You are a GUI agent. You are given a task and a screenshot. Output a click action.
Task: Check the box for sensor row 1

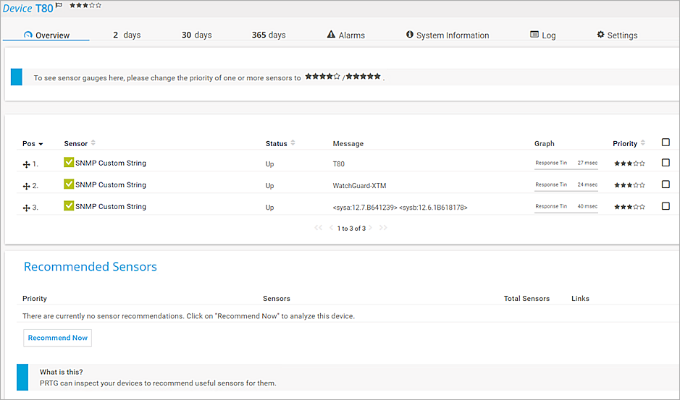[666, 163]
